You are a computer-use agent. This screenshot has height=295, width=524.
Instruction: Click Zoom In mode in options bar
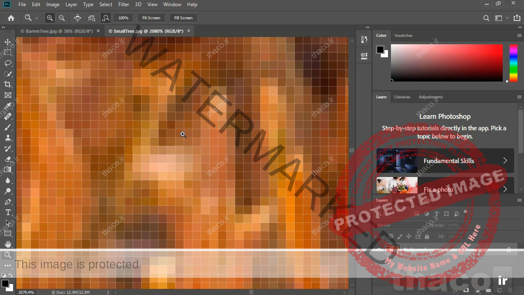pos(50,18)
